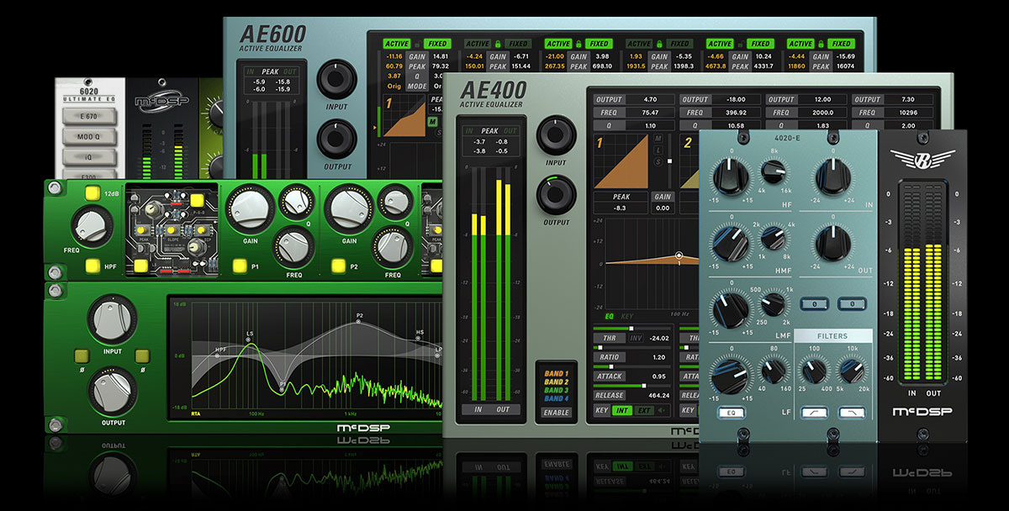Select the MOO Q module in the 6020 Ultimate EQ

pyautogui.click(x=88, y=137)
